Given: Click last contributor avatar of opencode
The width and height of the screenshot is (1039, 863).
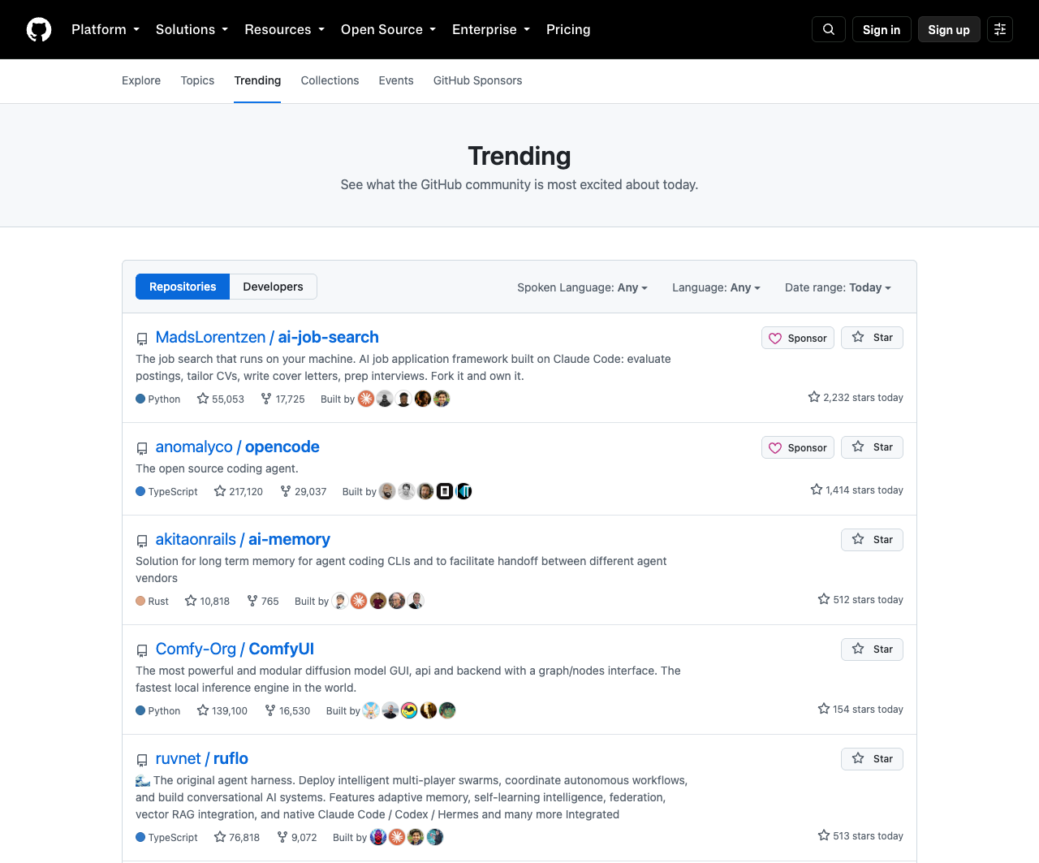Looking at the screenshot, I should (x=463, y=491).
